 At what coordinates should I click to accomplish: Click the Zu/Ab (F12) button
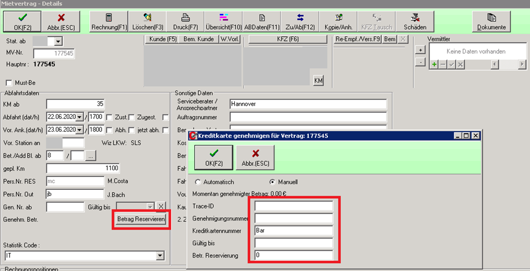tap(300, 21)
